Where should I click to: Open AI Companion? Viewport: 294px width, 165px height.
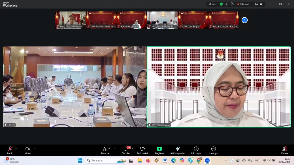point(178,149)
